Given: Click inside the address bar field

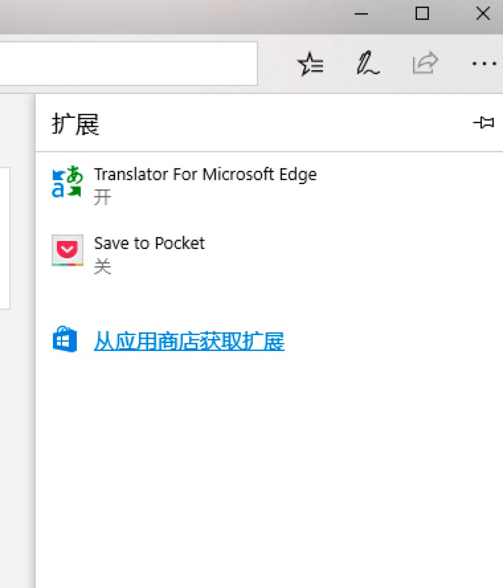Looking at the screenshot, I should 126,63.
